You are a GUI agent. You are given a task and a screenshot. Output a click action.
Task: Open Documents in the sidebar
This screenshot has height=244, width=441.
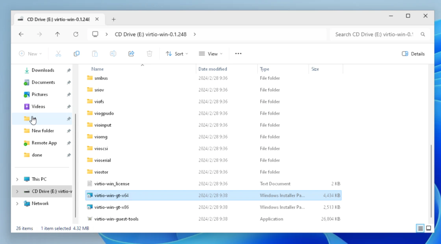click(43, 82)
